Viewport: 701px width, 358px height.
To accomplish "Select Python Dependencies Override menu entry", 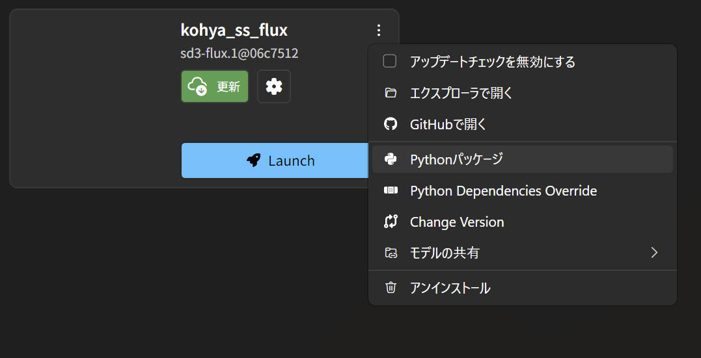I will pyautogui.click(x=503, y=191).
